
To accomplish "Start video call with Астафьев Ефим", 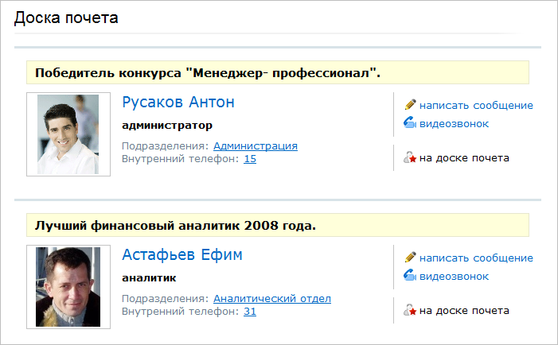I will pyautogui.click(x=454, y=276).
